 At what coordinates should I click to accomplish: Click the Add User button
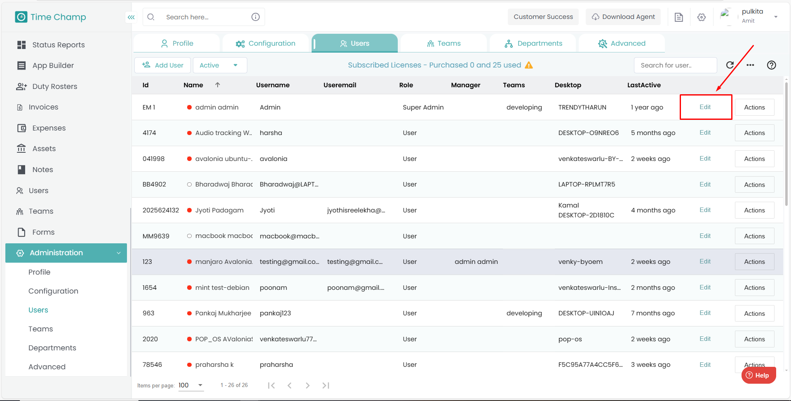click(x=163, y=65)
